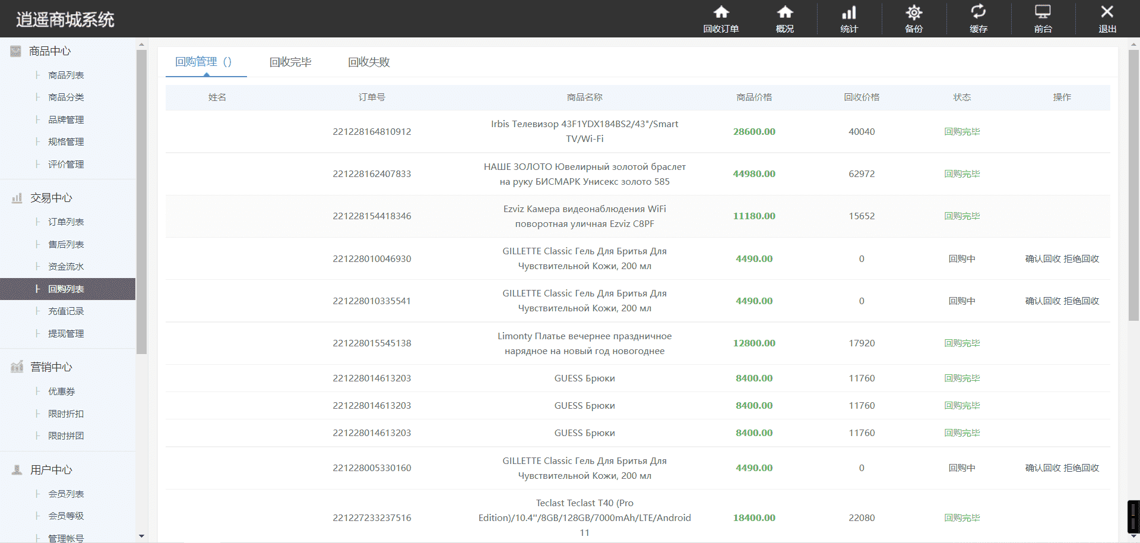
Task: Expand the 交易中心 sidebar section
Action: coord(51,198)
